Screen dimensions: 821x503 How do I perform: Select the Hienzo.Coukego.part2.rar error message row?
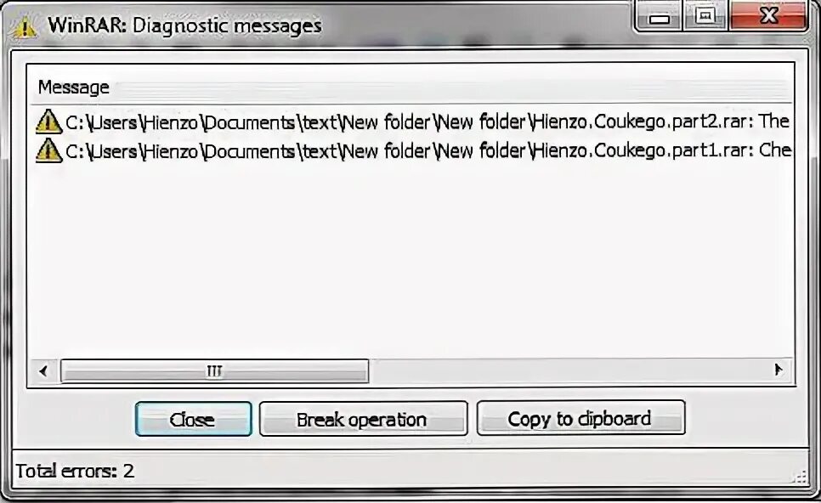[x=412, y=122]
